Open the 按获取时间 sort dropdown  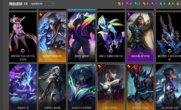42,4
